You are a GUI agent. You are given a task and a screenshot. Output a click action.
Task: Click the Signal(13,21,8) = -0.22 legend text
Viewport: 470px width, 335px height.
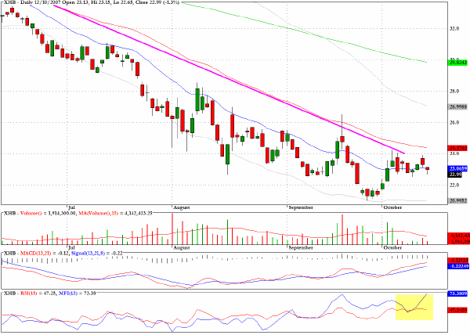coord(96,254)
